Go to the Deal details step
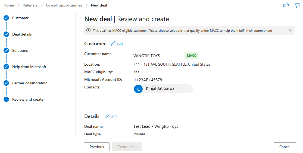This screenshot has width=303, height=153. (x=22, y=34)
